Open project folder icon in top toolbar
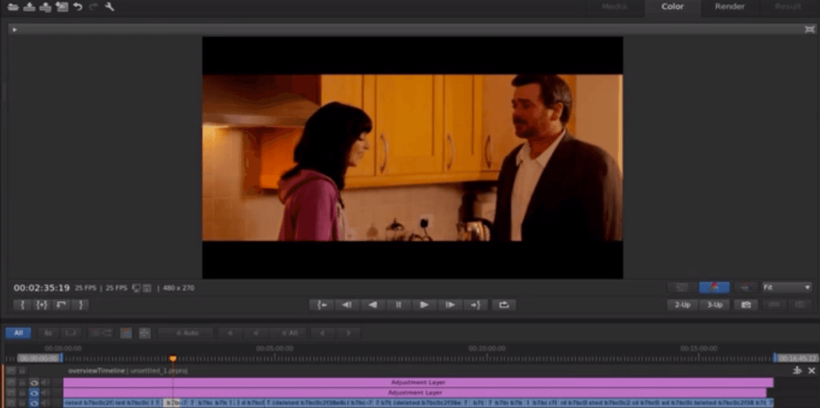The width and height of the screenshot is (820, 408). 13,7
